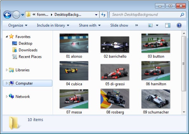Image resolution: width=189 pixels, height=134 pixels.
Task: Click the "09 schumacher" file name label
Action: coord(156,112)
